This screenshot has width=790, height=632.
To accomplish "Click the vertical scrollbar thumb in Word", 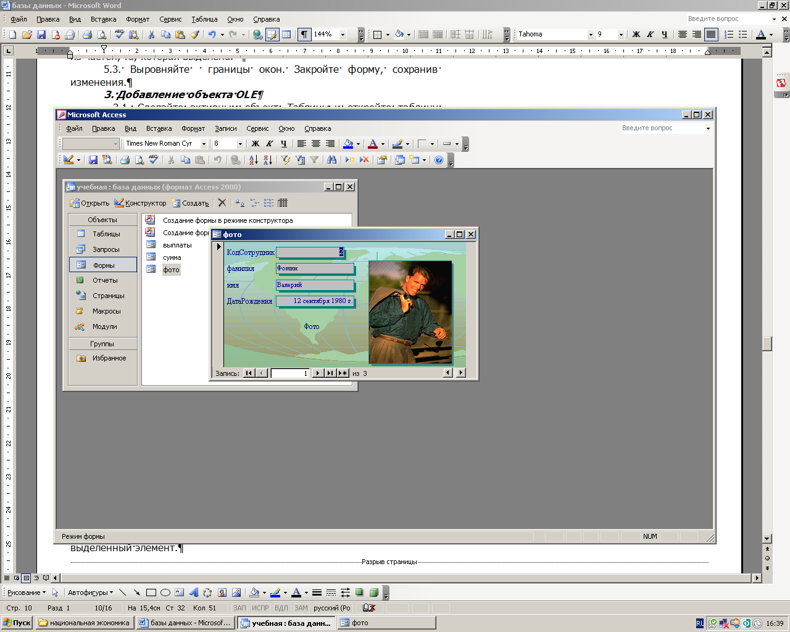I will (767, 343).
